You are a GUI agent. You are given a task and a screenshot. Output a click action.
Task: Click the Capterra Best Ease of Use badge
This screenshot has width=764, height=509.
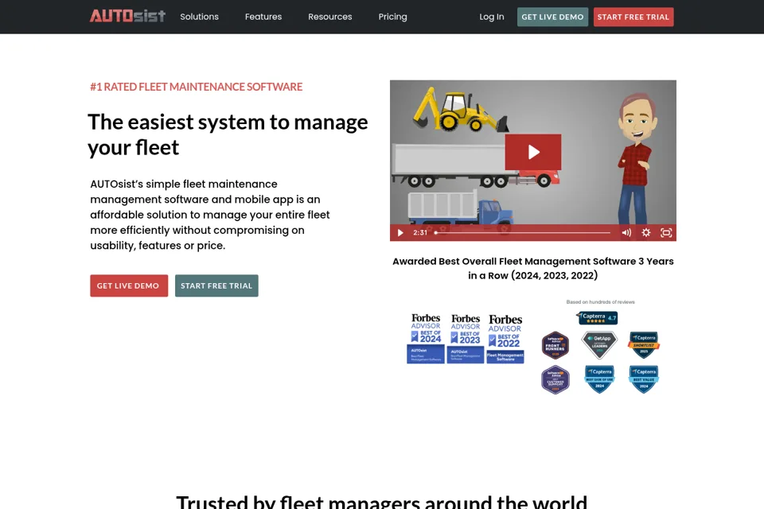point(600,379)
